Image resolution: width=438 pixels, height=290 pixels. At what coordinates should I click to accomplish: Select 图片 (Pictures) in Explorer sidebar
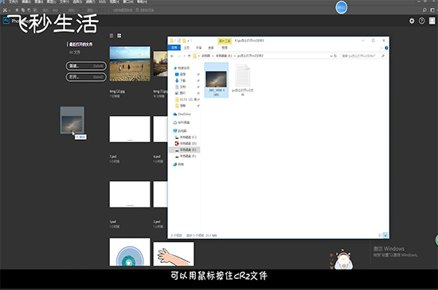pyautogui.click(x=180, y=93)
